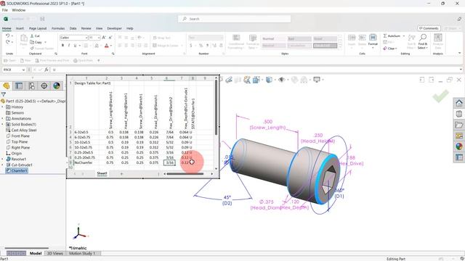This screenshot has width=465, height=261.
Task: Open SOLIDWORKS Resources home icon in task pane
Action: (x=458, y=103)
